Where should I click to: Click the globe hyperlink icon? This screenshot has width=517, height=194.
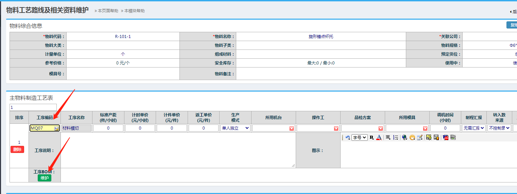[x=404, y=137]
